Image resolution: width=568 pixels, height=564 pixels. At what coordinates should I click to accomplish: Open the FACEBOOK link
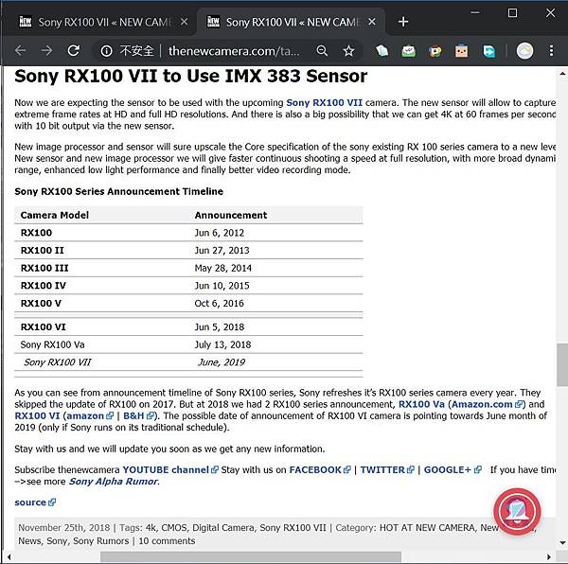[320, 469]
